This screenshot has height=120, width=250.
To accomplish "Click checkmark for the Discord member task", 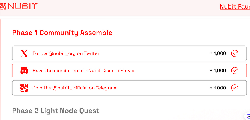I will click(x=235, y=71).
